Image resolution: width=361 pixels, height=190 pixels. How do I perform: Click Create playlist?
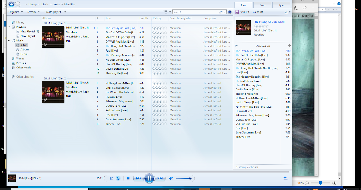[53, 12]
